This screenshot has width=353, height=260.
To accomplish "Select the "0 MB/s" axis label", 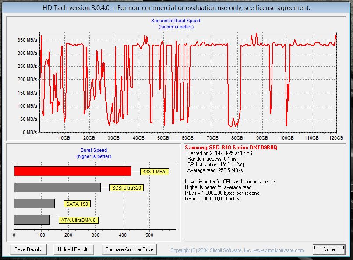I will click(x=30, y=132).
